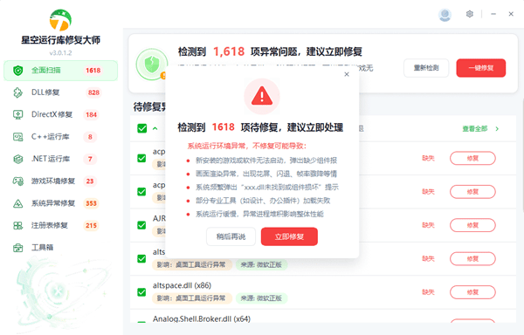The height and width of the screenshot is (335, 524).
Task: Select the 游戏环境修复 gamepad icon
Action: 18,181
